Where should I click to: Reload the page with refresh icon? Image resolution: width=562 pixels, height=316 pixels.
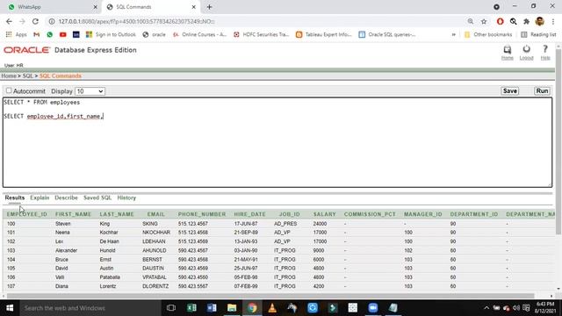pos(35,21)
